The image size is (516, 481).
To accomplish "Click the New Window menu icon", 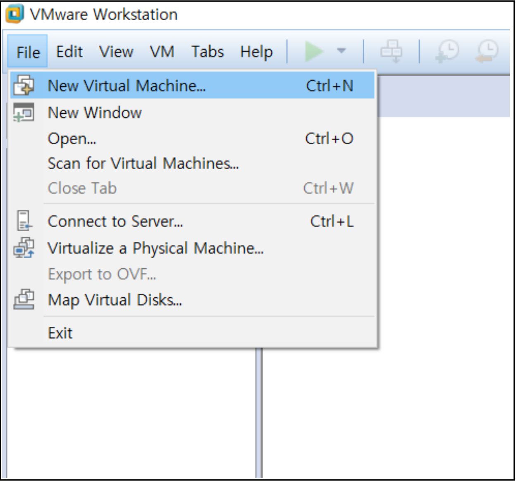I will click(24, 112).
